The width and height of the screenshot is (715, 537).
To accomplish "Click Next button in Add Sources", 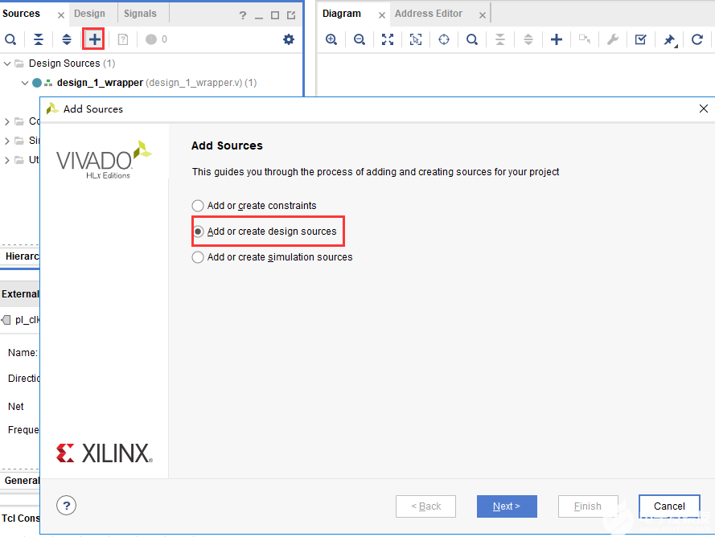I will pyautogui.click(x=507, y=506).
